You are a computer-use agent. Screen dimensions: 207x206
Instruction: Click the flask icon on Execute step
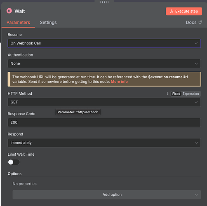pos(172,11)
